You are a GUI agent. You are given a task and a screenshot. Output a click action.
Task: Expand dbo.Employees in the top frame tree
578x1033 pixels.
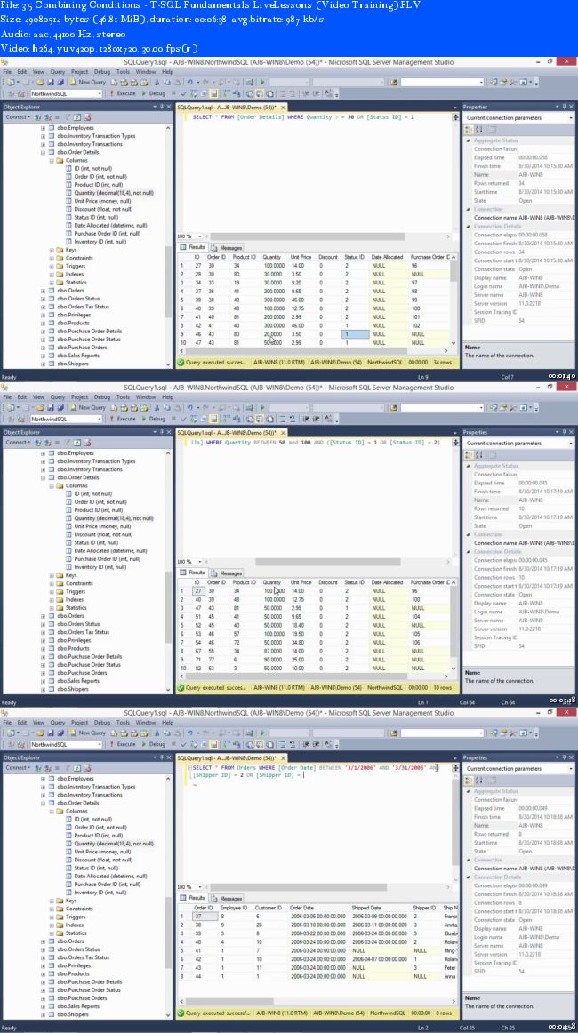(44, 128)
